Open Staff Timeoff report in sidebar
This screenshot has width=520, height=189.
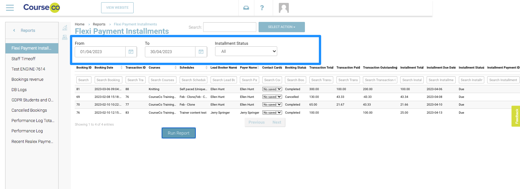point(24,59)
